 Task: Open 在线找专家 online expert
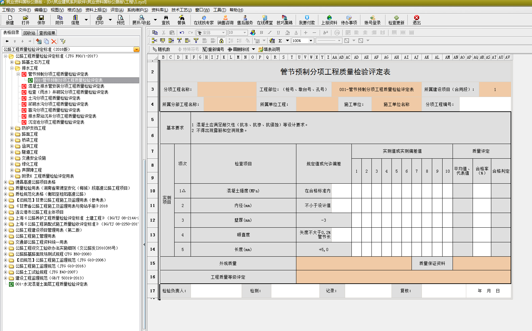(x=204, y=20)
